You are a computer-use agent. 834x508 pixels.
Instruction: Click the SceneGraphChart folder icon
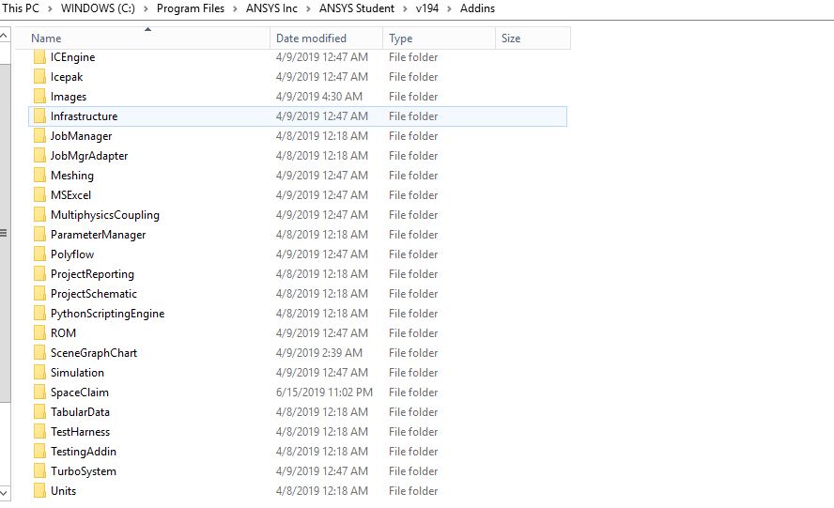[x=39, y=352]
